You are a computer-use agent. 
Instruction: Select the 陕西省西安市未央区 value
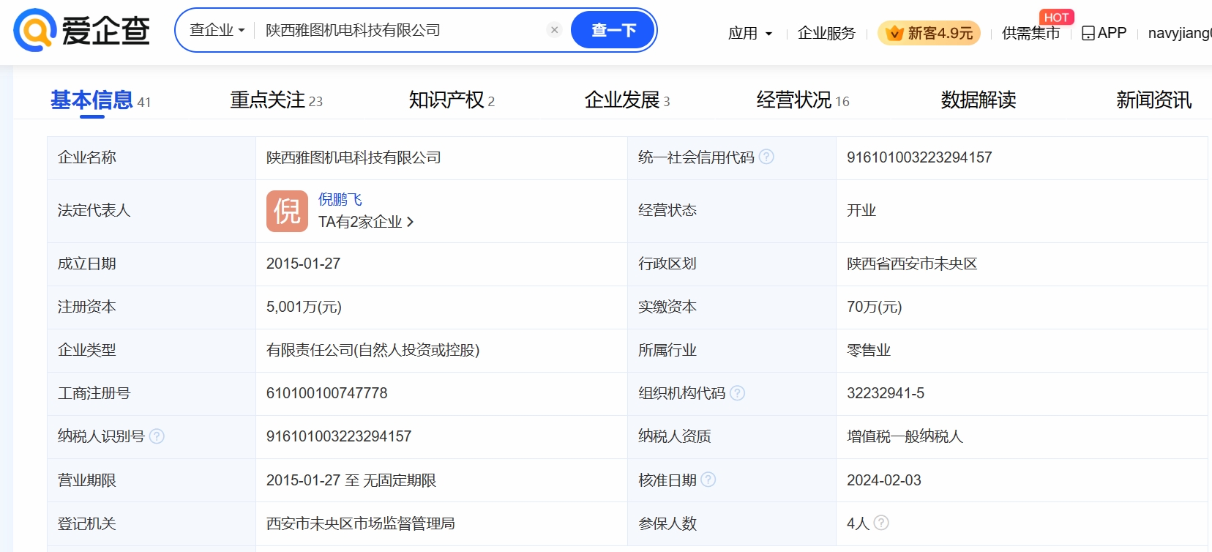[912, 264]
